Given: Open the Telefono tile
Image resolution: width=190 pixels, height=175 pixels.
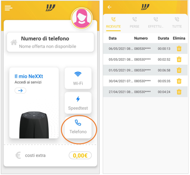Looking at the screenshot, I should [78, 127].
